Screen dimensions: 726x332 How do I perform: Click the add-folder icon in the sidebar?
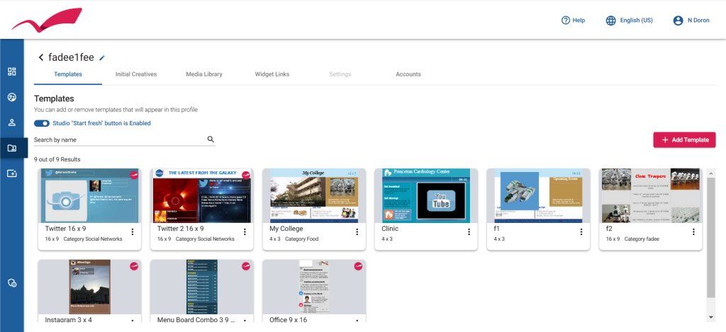tap(11, 173)
